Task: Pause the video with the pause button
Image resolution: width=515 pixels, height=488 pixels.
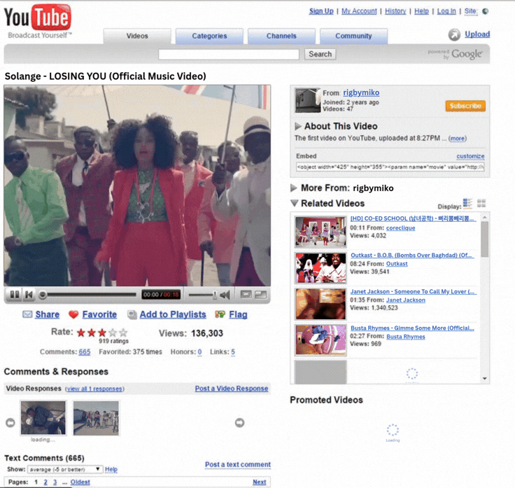Action: pos(14,295)
